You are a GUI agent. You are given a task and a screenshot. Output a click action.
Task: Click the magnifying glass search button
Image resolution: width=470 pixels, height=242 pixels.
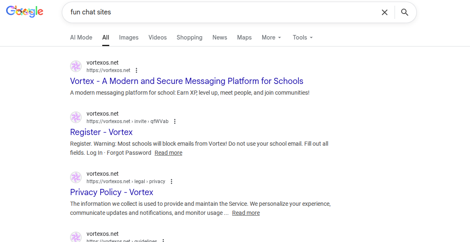[x=404, y=12]
